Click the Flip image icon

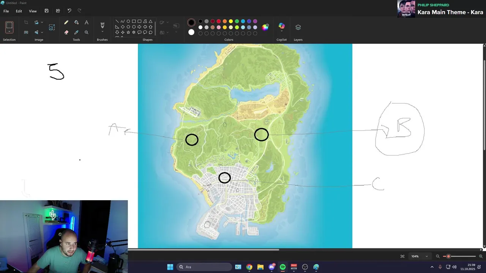pyautogui.click(x=36, y=33)
